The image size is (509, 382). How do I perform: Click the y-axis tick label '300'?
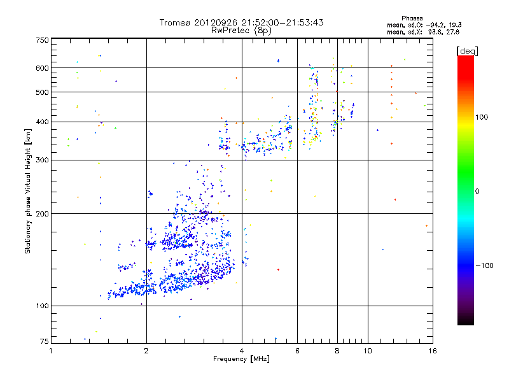[42, 160]
